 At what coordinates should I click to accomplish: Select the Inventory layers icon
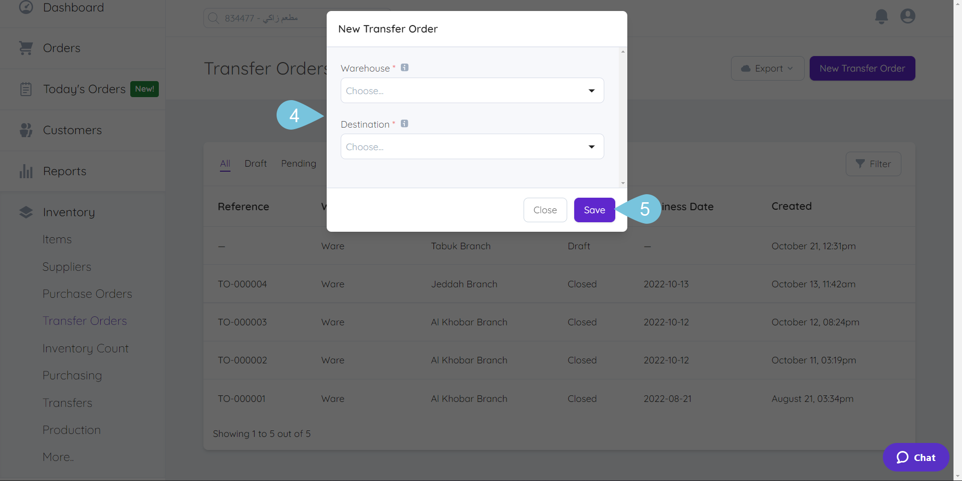(26, 212)
